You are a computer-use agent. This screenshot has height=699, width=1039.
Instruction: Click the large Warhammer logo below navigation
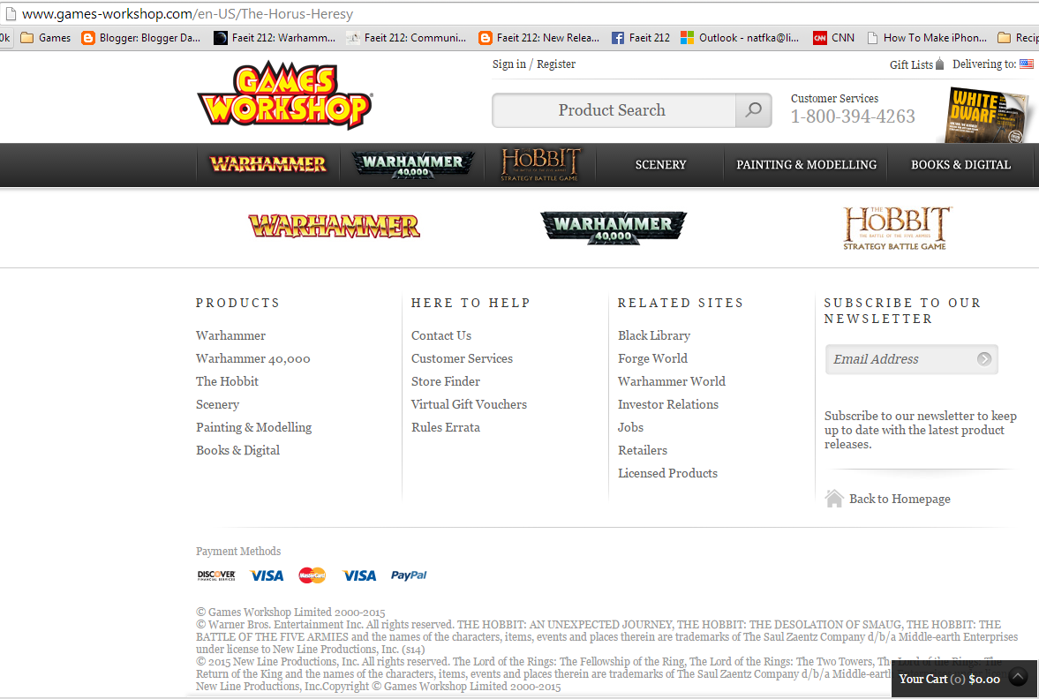(x=334, y=226)
